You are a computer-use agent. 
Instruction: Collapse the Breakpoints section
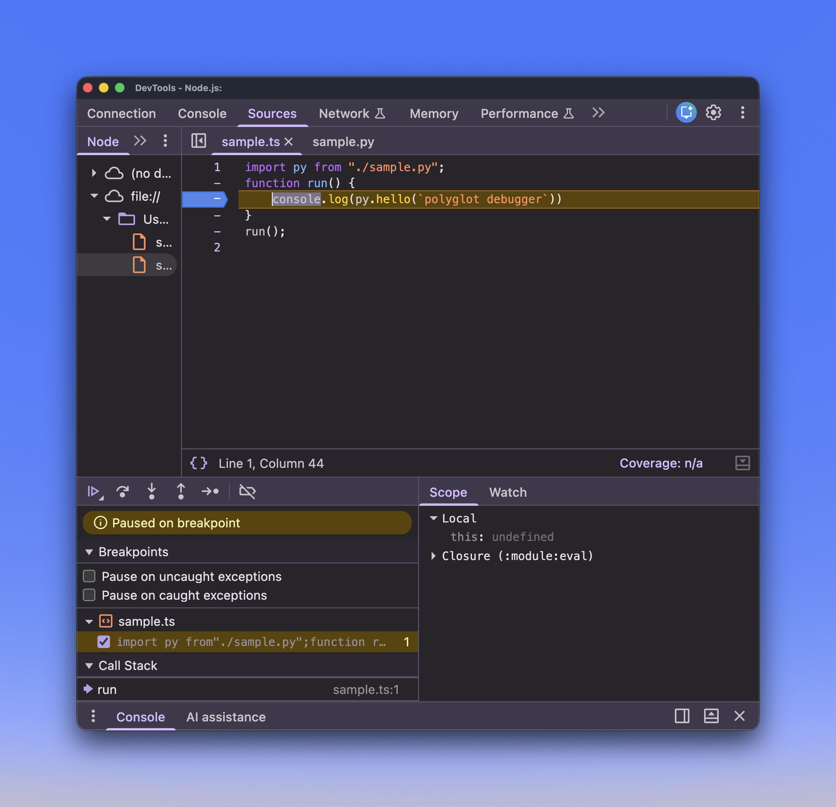coord(89,552)
